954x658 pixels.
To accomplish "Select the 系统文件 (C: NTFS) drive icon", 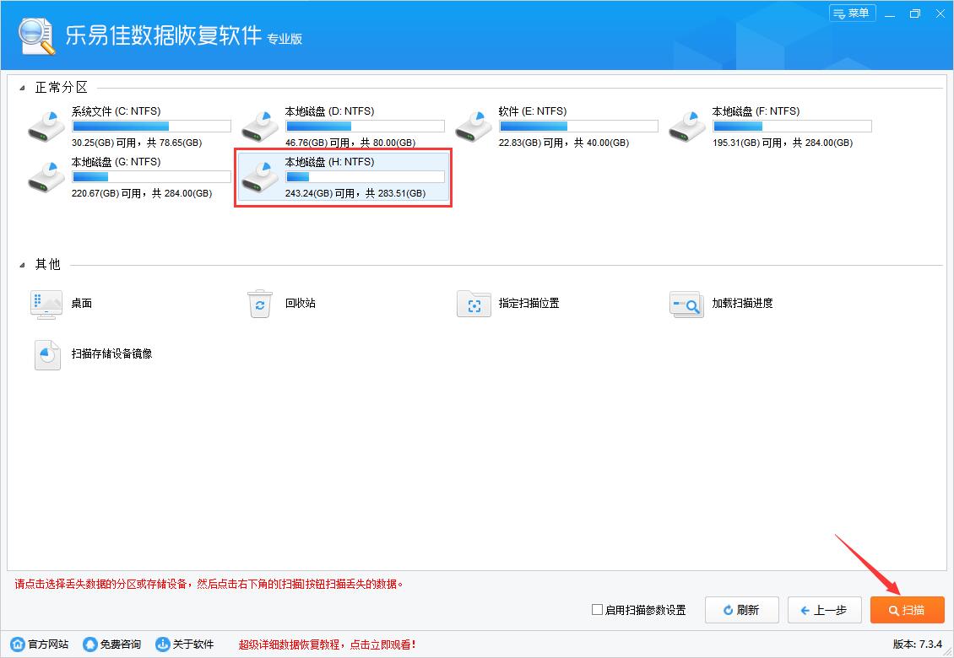I will click(46, 126).
